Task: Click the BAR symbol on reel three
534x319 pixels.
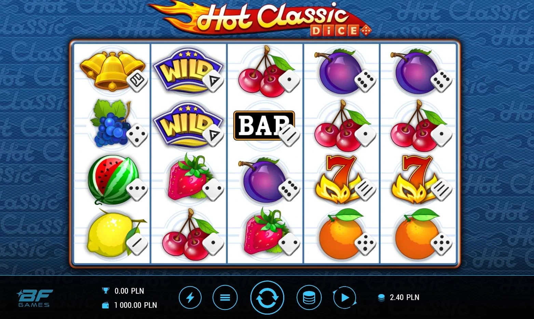Action: (264, 126)
